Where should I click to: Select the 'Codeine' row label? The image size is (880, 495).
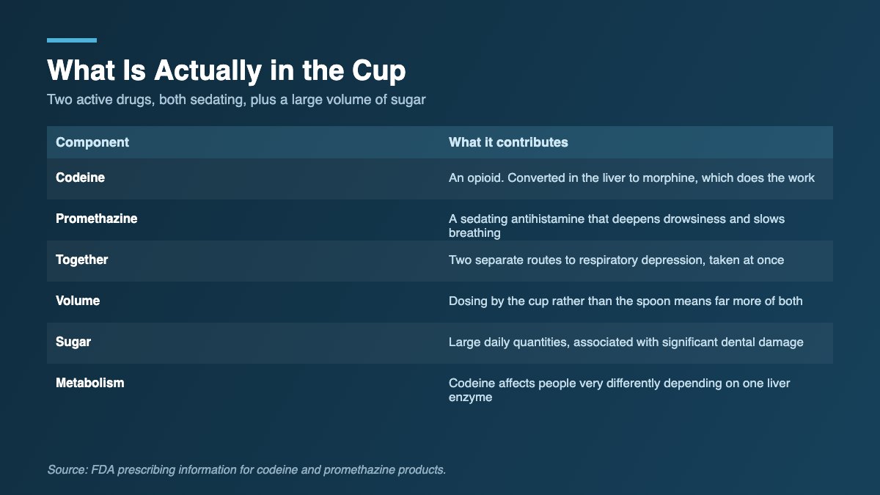(80, 177)
